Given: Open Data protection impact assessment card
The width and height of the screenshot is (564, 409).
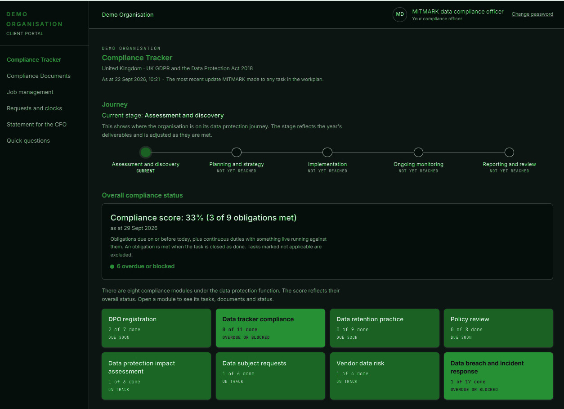Looking at the screenshot, I should (157, 376).
